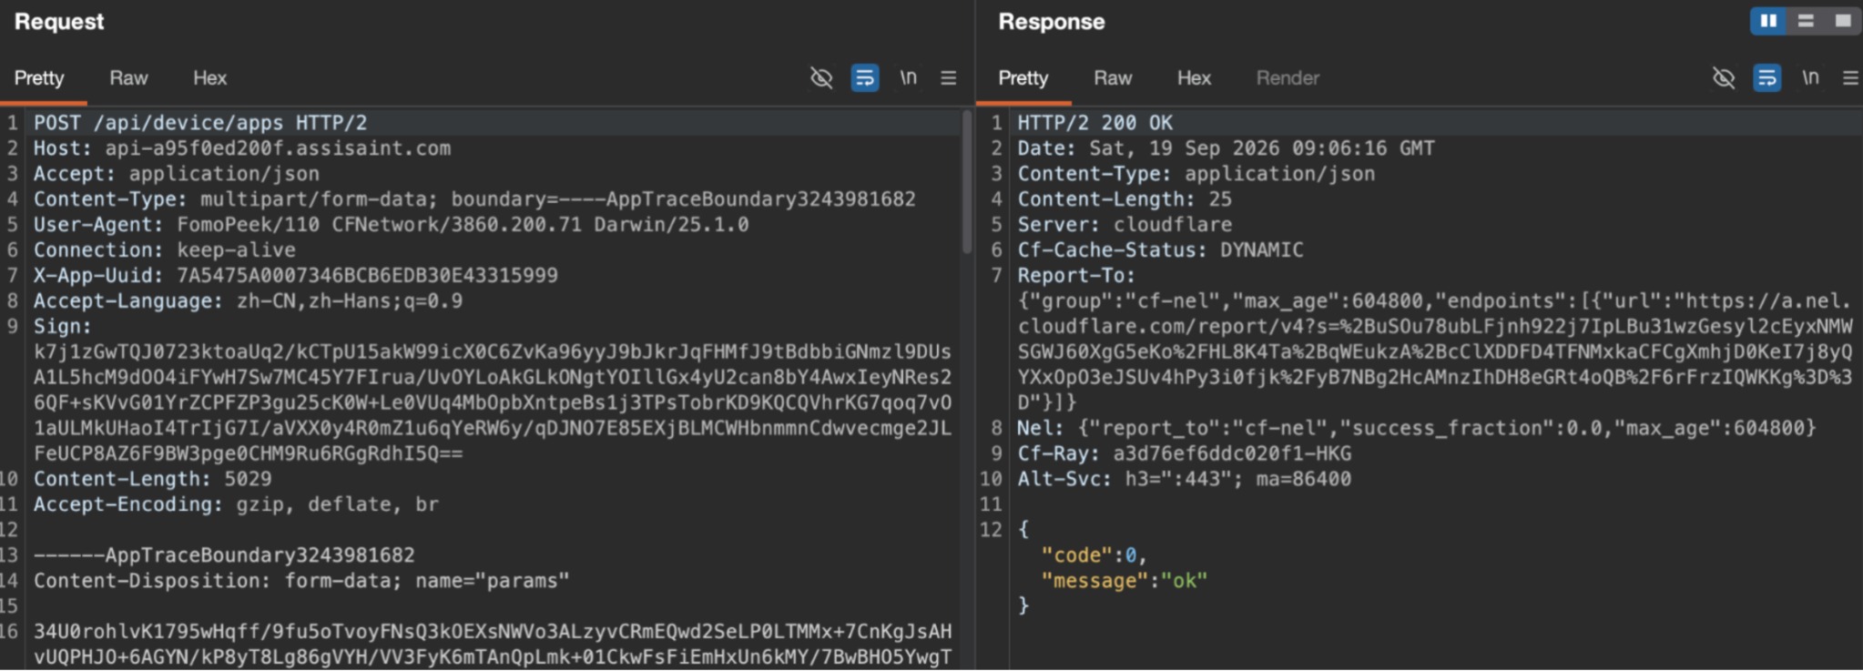
Task: Switch to combined tabbed layout view
Action: (1842, 21)
